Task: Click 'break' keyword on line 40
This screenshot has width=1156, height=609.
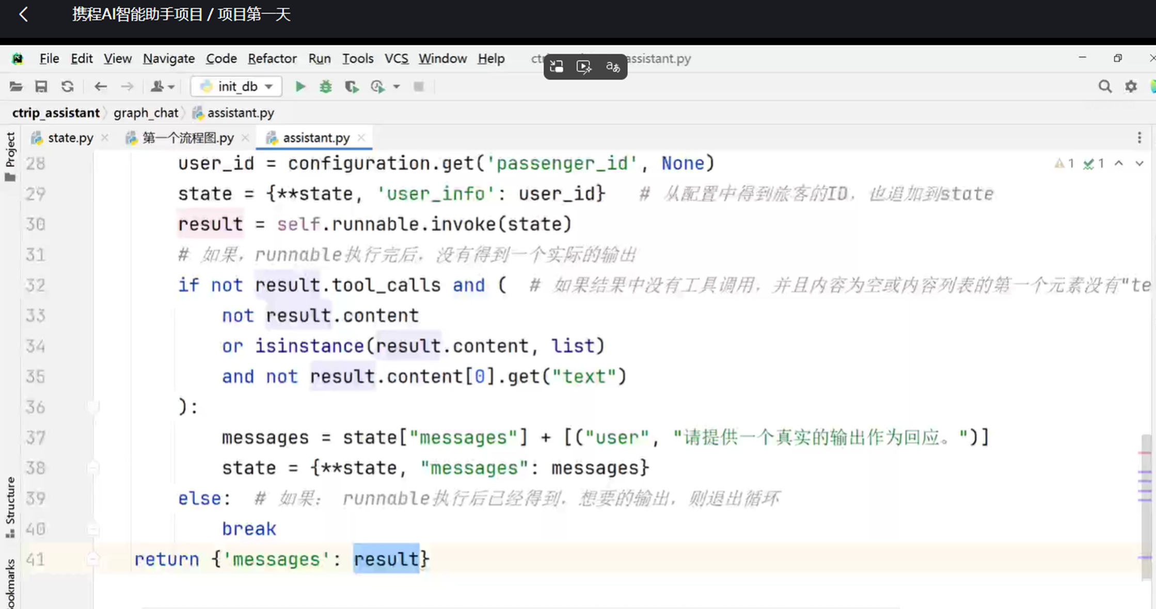Action: tap(249, 529)
